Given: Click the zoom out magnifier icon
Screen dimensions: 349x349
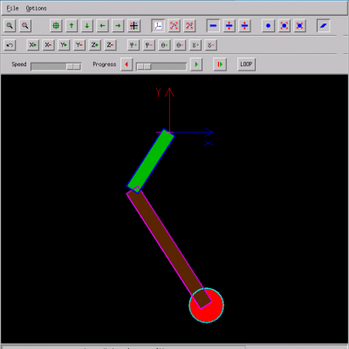Looking at the screenshot, I should [25, 25].
